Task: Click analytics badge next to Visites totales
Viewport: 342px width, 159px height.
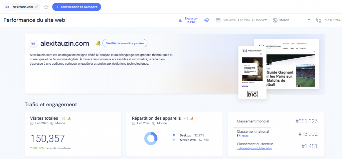Action: point(69,118)
